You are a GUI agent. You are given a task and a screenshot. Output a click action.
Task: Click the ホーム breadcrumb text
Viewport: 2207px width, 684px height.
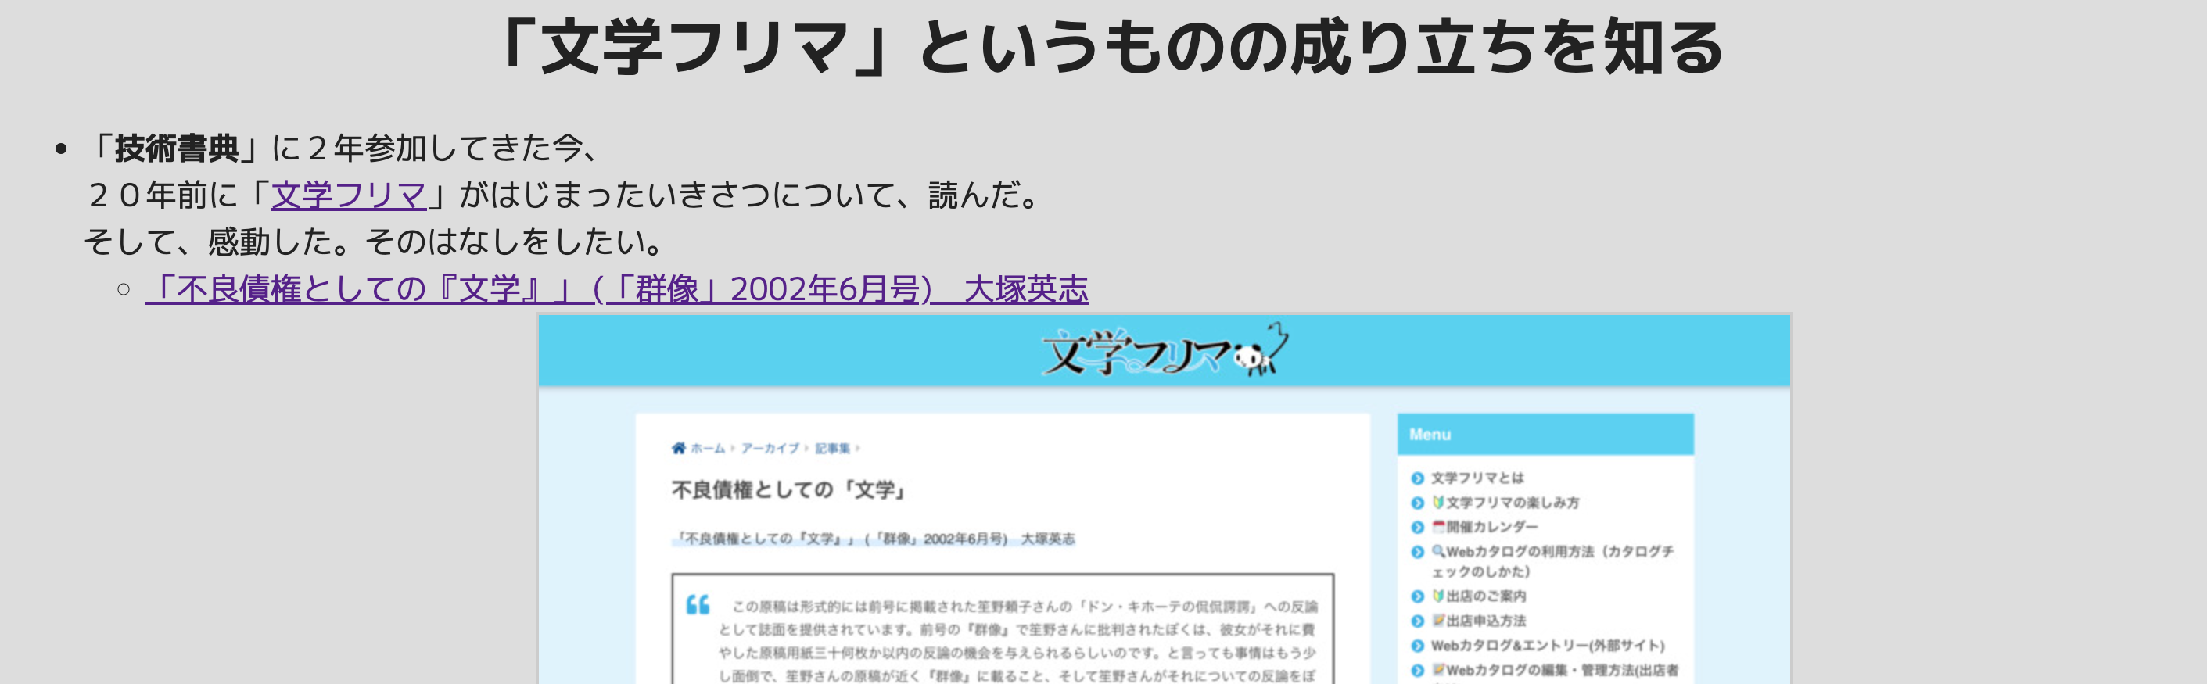pos(708,449)
